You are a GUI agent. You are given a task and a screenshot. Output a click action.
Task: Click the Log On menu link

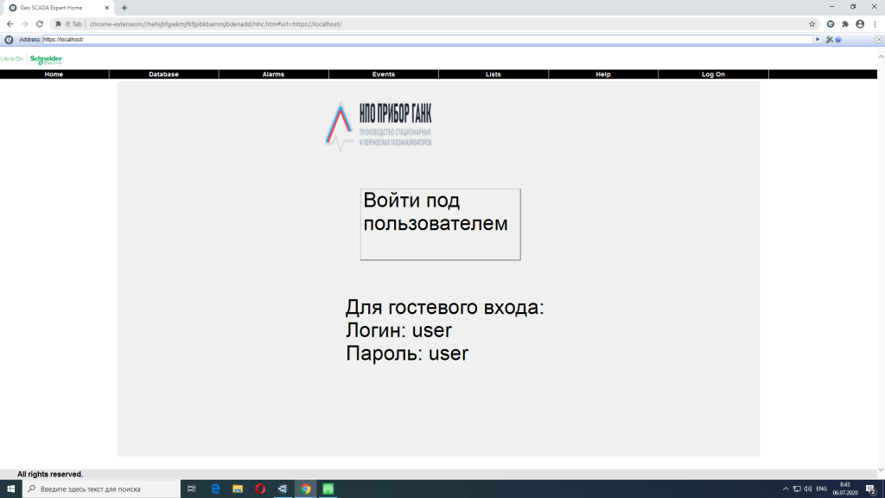pyautogui.click(x=713, y=74)
